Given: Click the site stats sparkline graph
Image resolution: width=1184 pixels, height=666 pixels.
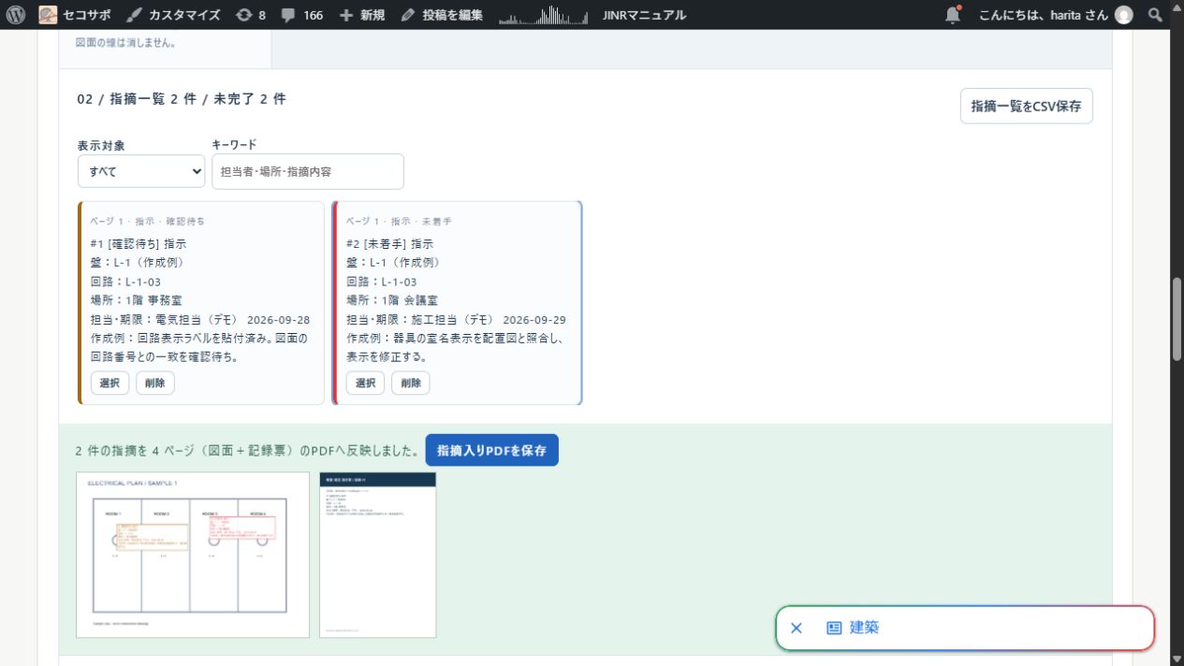Looking at the screenshot, I should [x=544, y=15].
